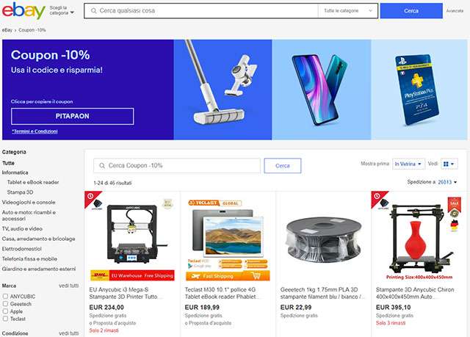Click the red clock badge on Anycubic Chiron listing
This screenshot has height=337, width=470.
(377, 197)
